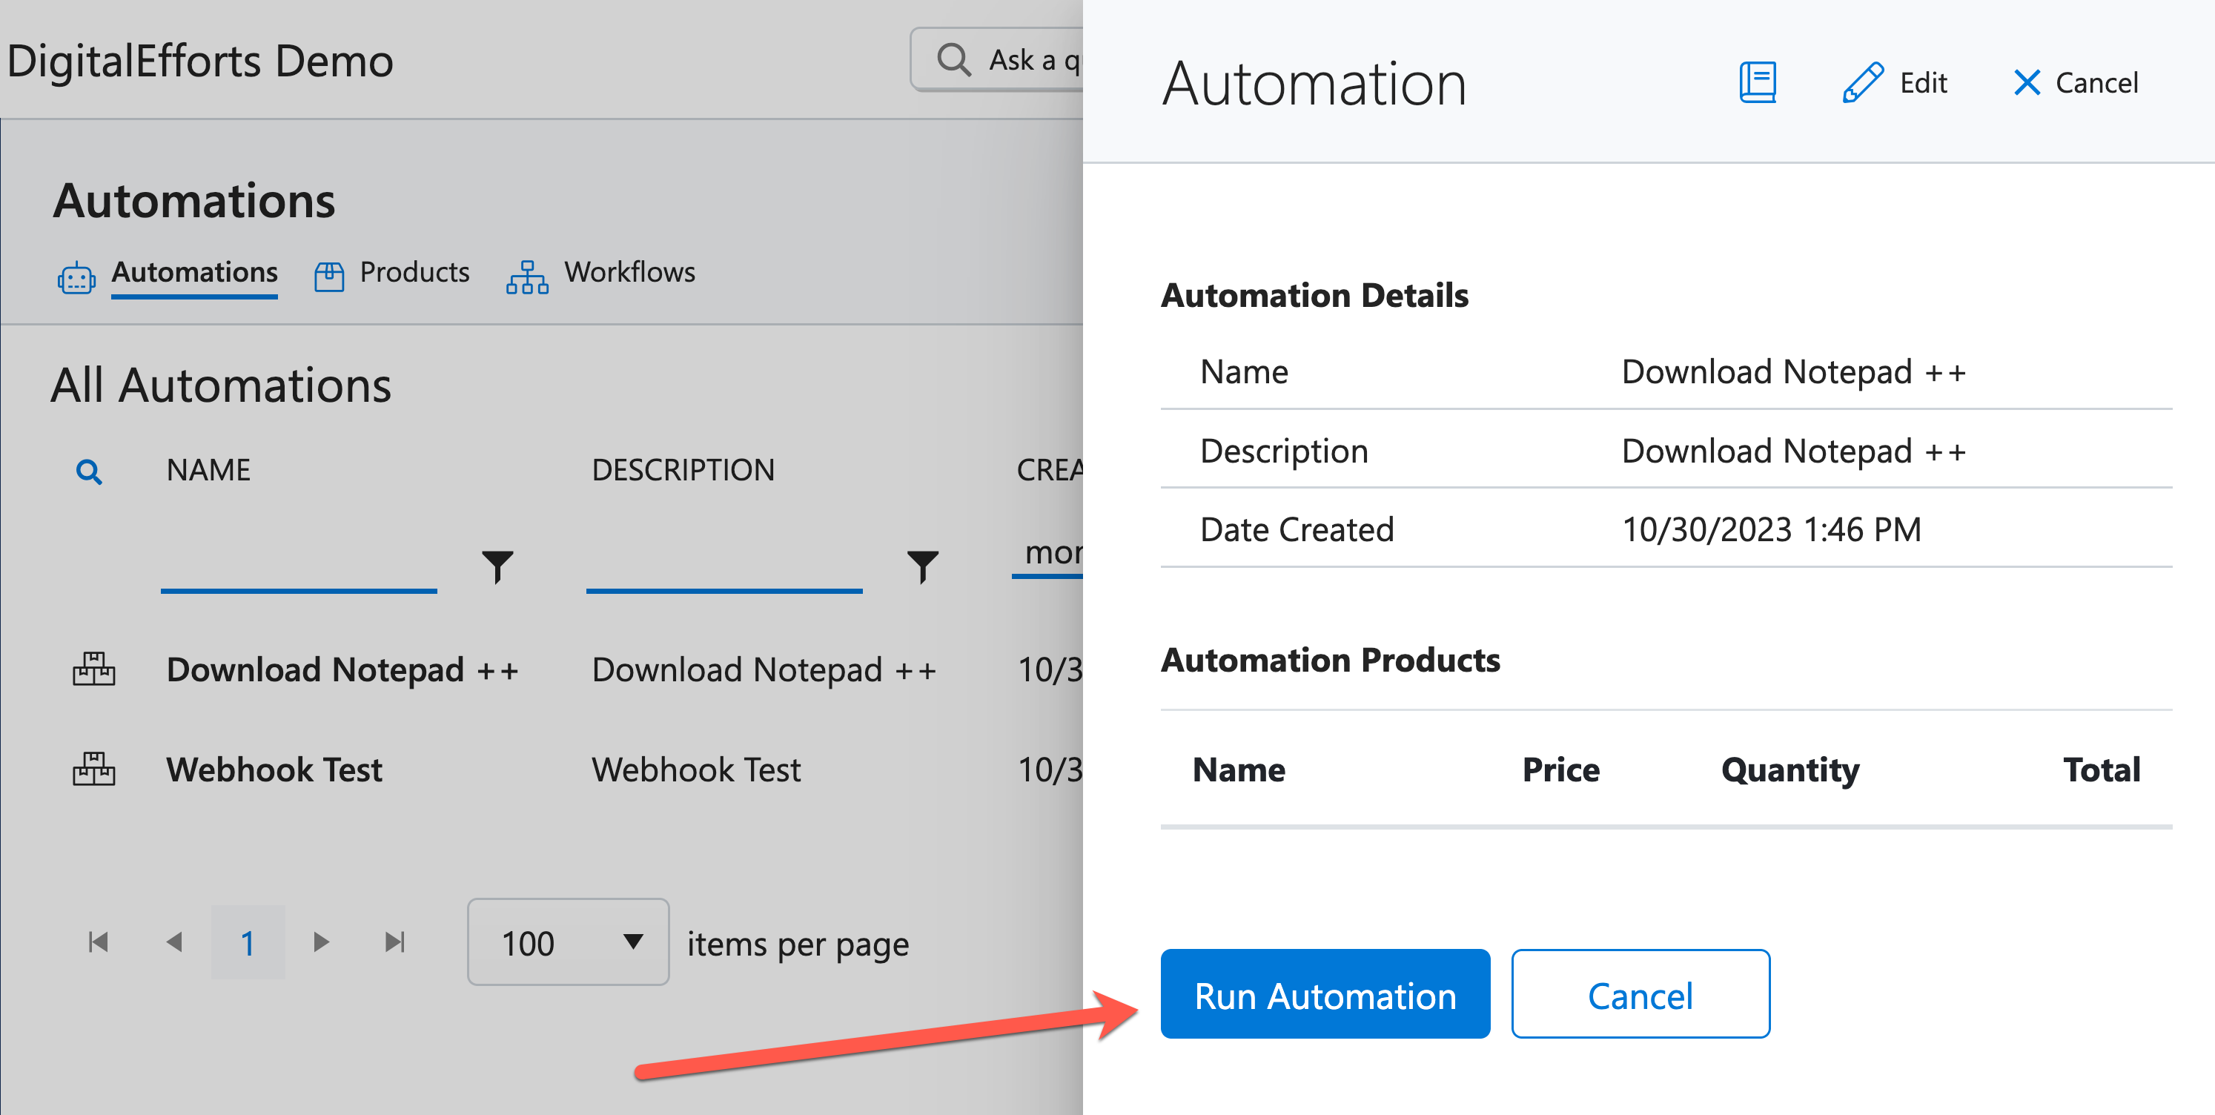Click the DigitalEfforts Demo title

click(199, 60)
